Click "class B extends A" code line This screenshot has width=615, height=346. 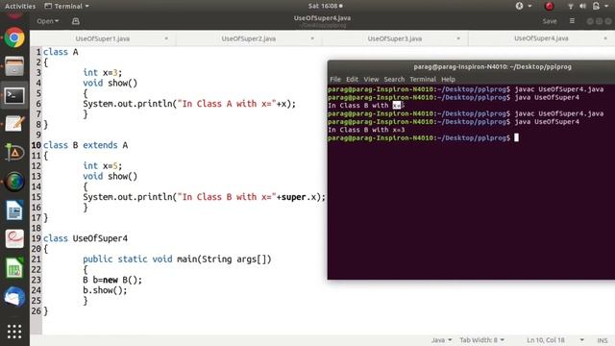(x=86, y=145)
